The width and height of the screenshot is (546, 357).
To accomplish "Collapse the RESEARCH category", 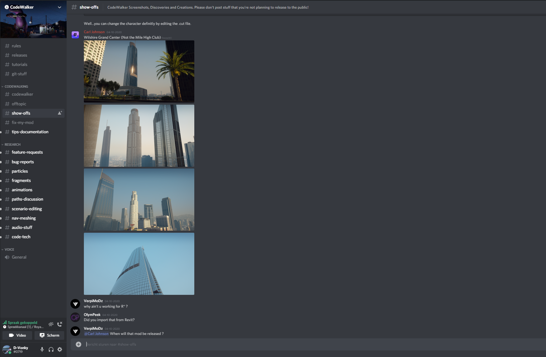I will 12,145.
